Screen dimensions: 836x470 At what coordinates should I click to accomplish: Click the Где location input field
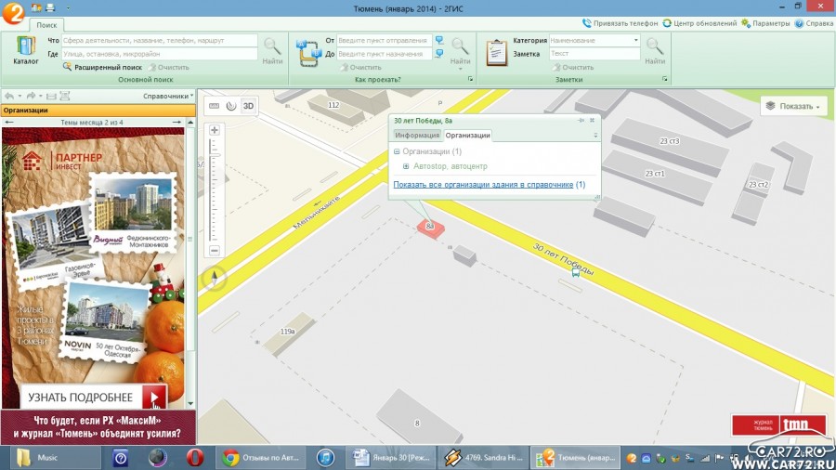(160, 54)
